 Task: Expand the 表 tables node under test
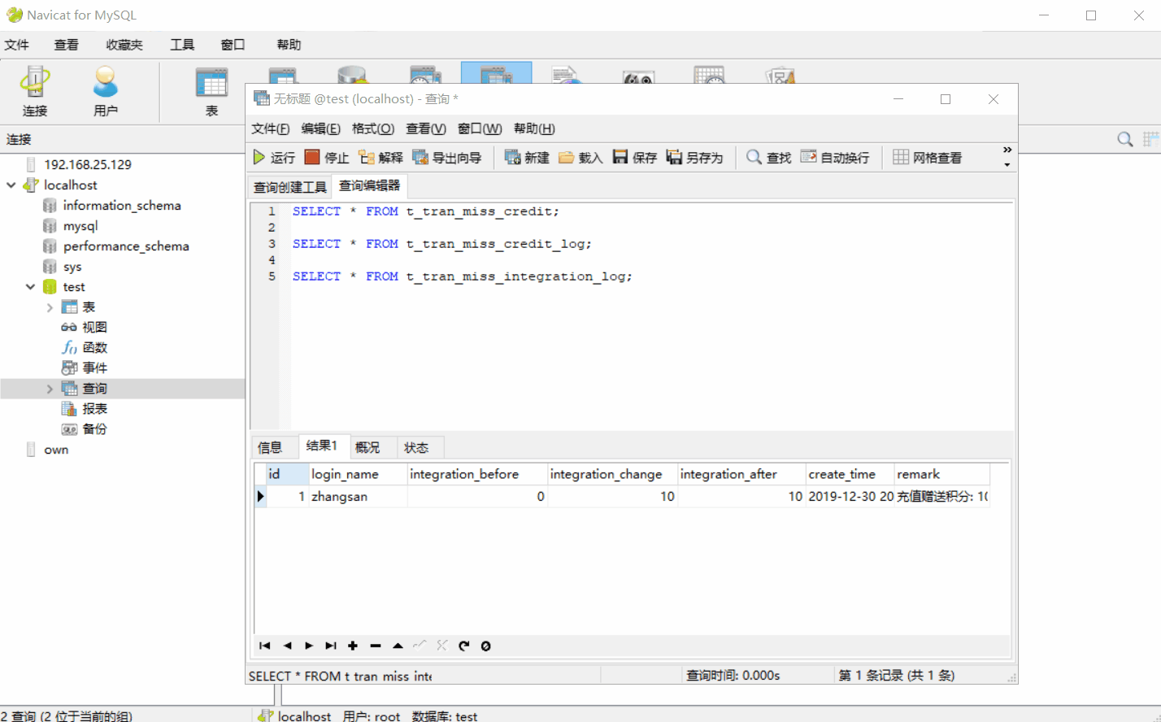tap(49, 307)
